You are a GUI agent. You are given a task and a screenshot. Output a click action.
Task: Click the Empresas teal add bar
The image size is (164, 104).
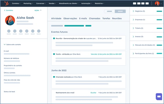[159, 20]
